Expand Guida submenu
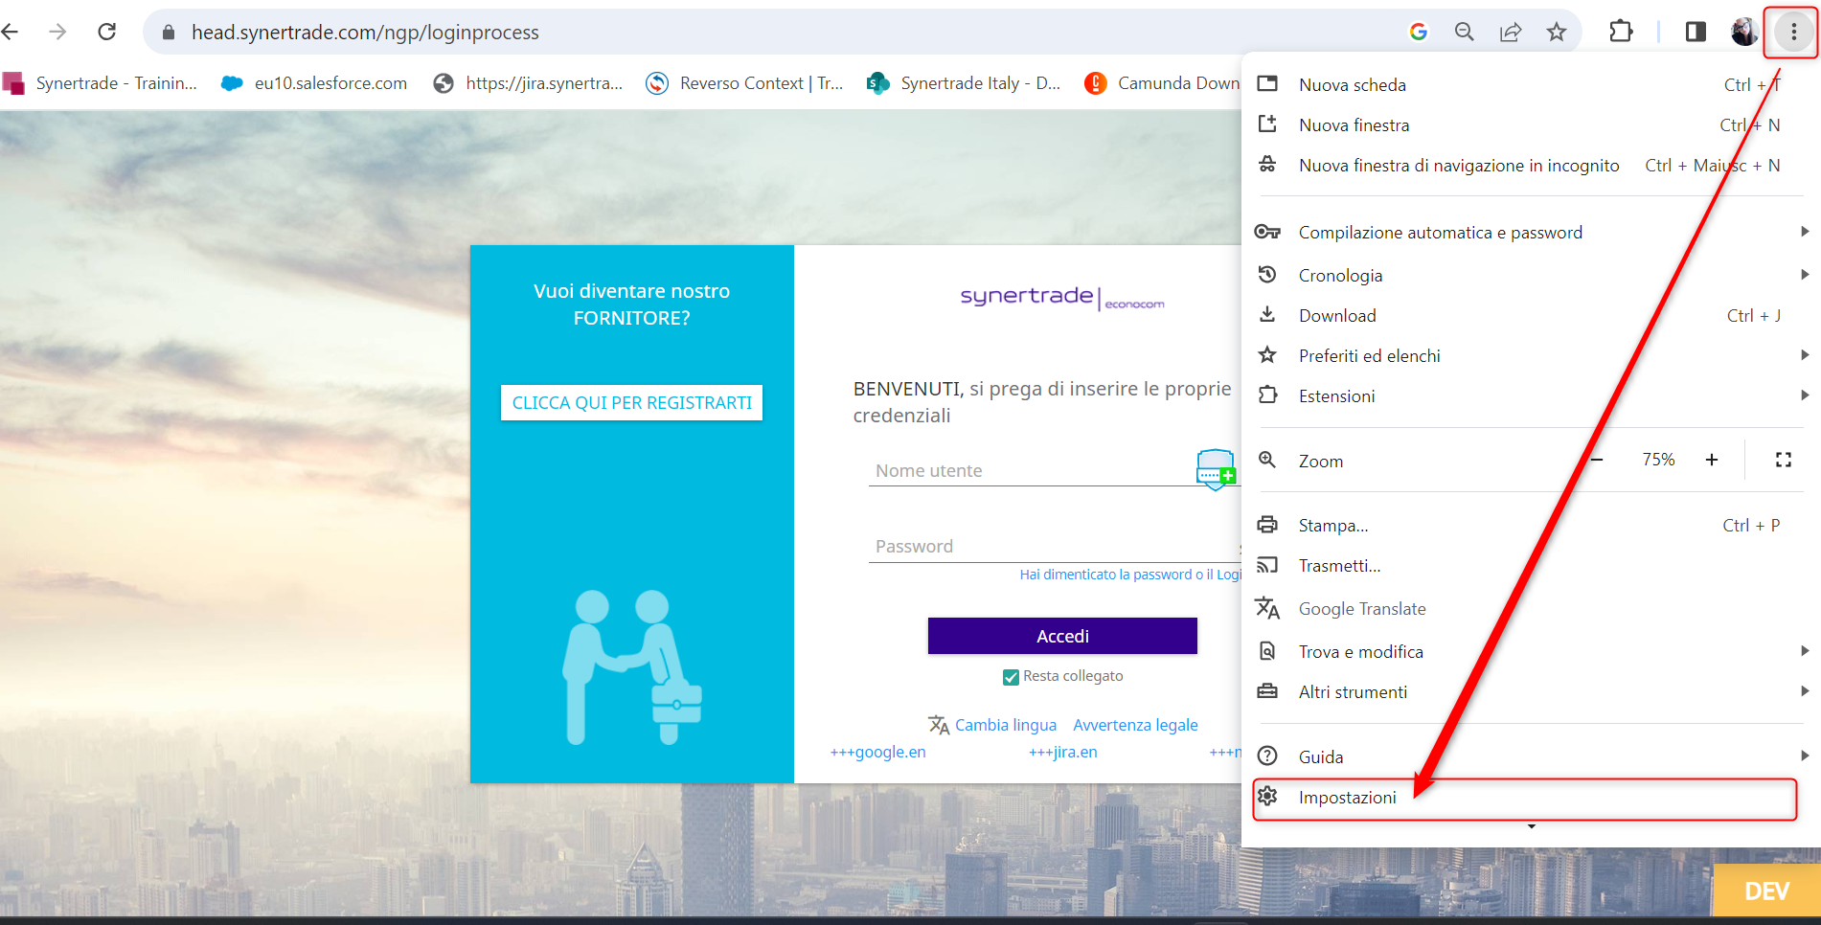Viewport: 1821px width, 925px height. click(x=1530, y=757)
